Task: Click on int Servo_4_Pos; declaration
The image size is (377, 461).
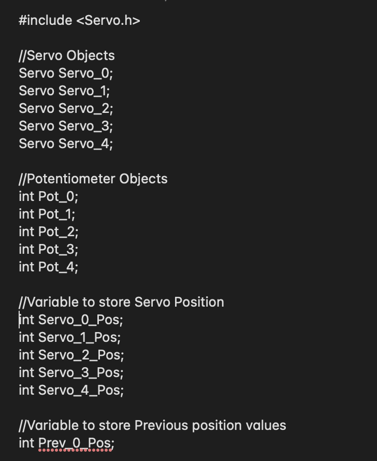Action: click(x=71, y=390)
